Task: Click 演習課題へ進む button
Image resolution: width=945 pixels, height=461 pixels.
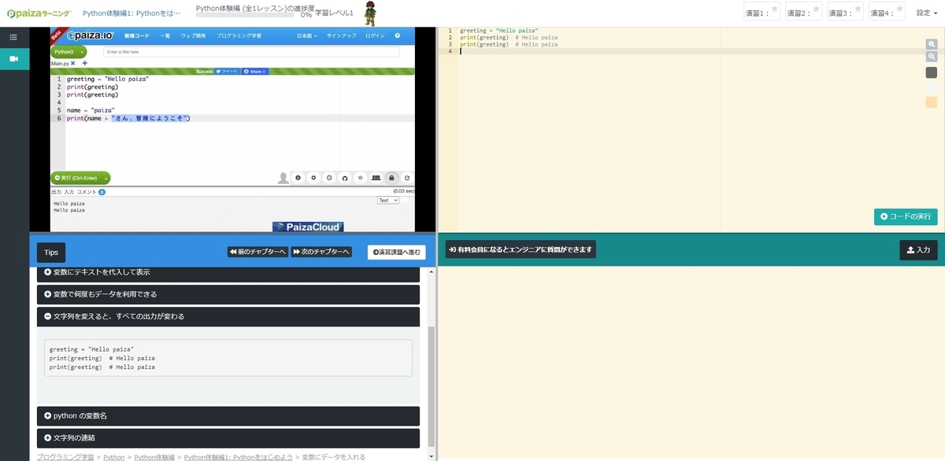Action: coord(397,252)
